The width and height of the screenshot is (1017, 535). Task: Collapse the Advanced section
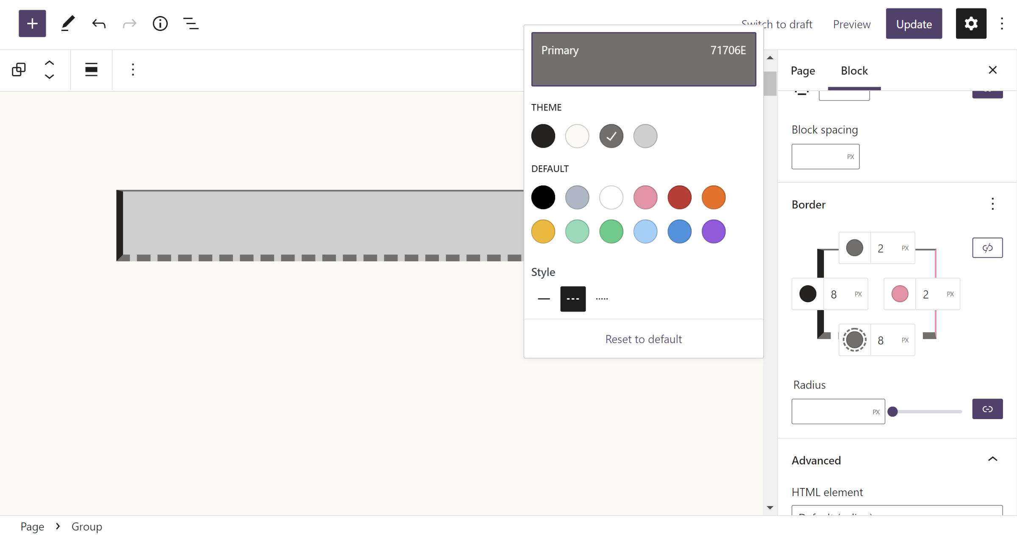click(993, 459)
